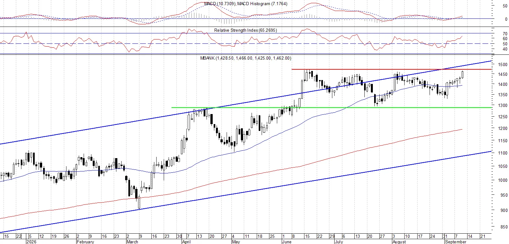Click the September month label
The image size is (509, 244).
[x=456, y=242]
